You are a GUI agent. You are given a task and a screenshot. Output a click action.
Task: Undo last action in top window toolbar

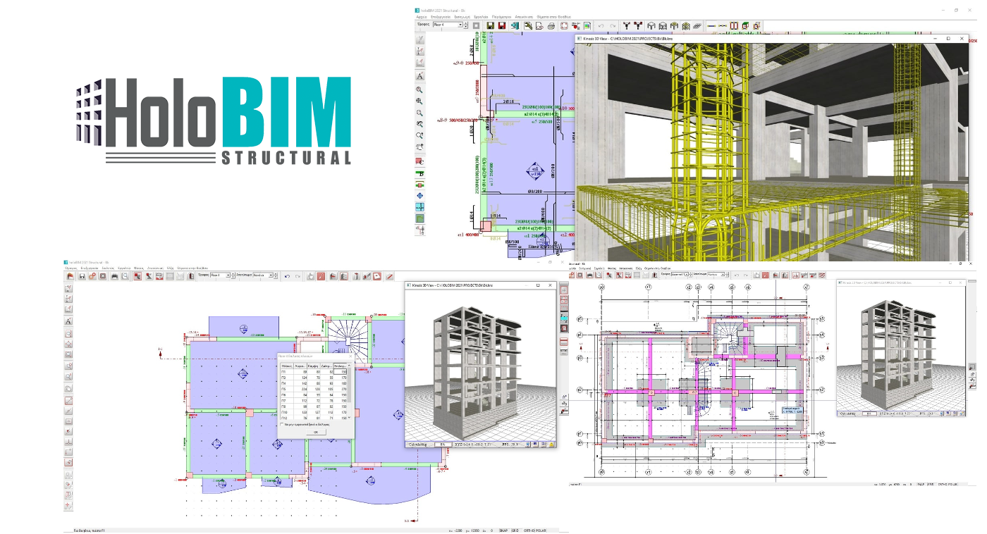pyautogui.click(x=601, y=26)
